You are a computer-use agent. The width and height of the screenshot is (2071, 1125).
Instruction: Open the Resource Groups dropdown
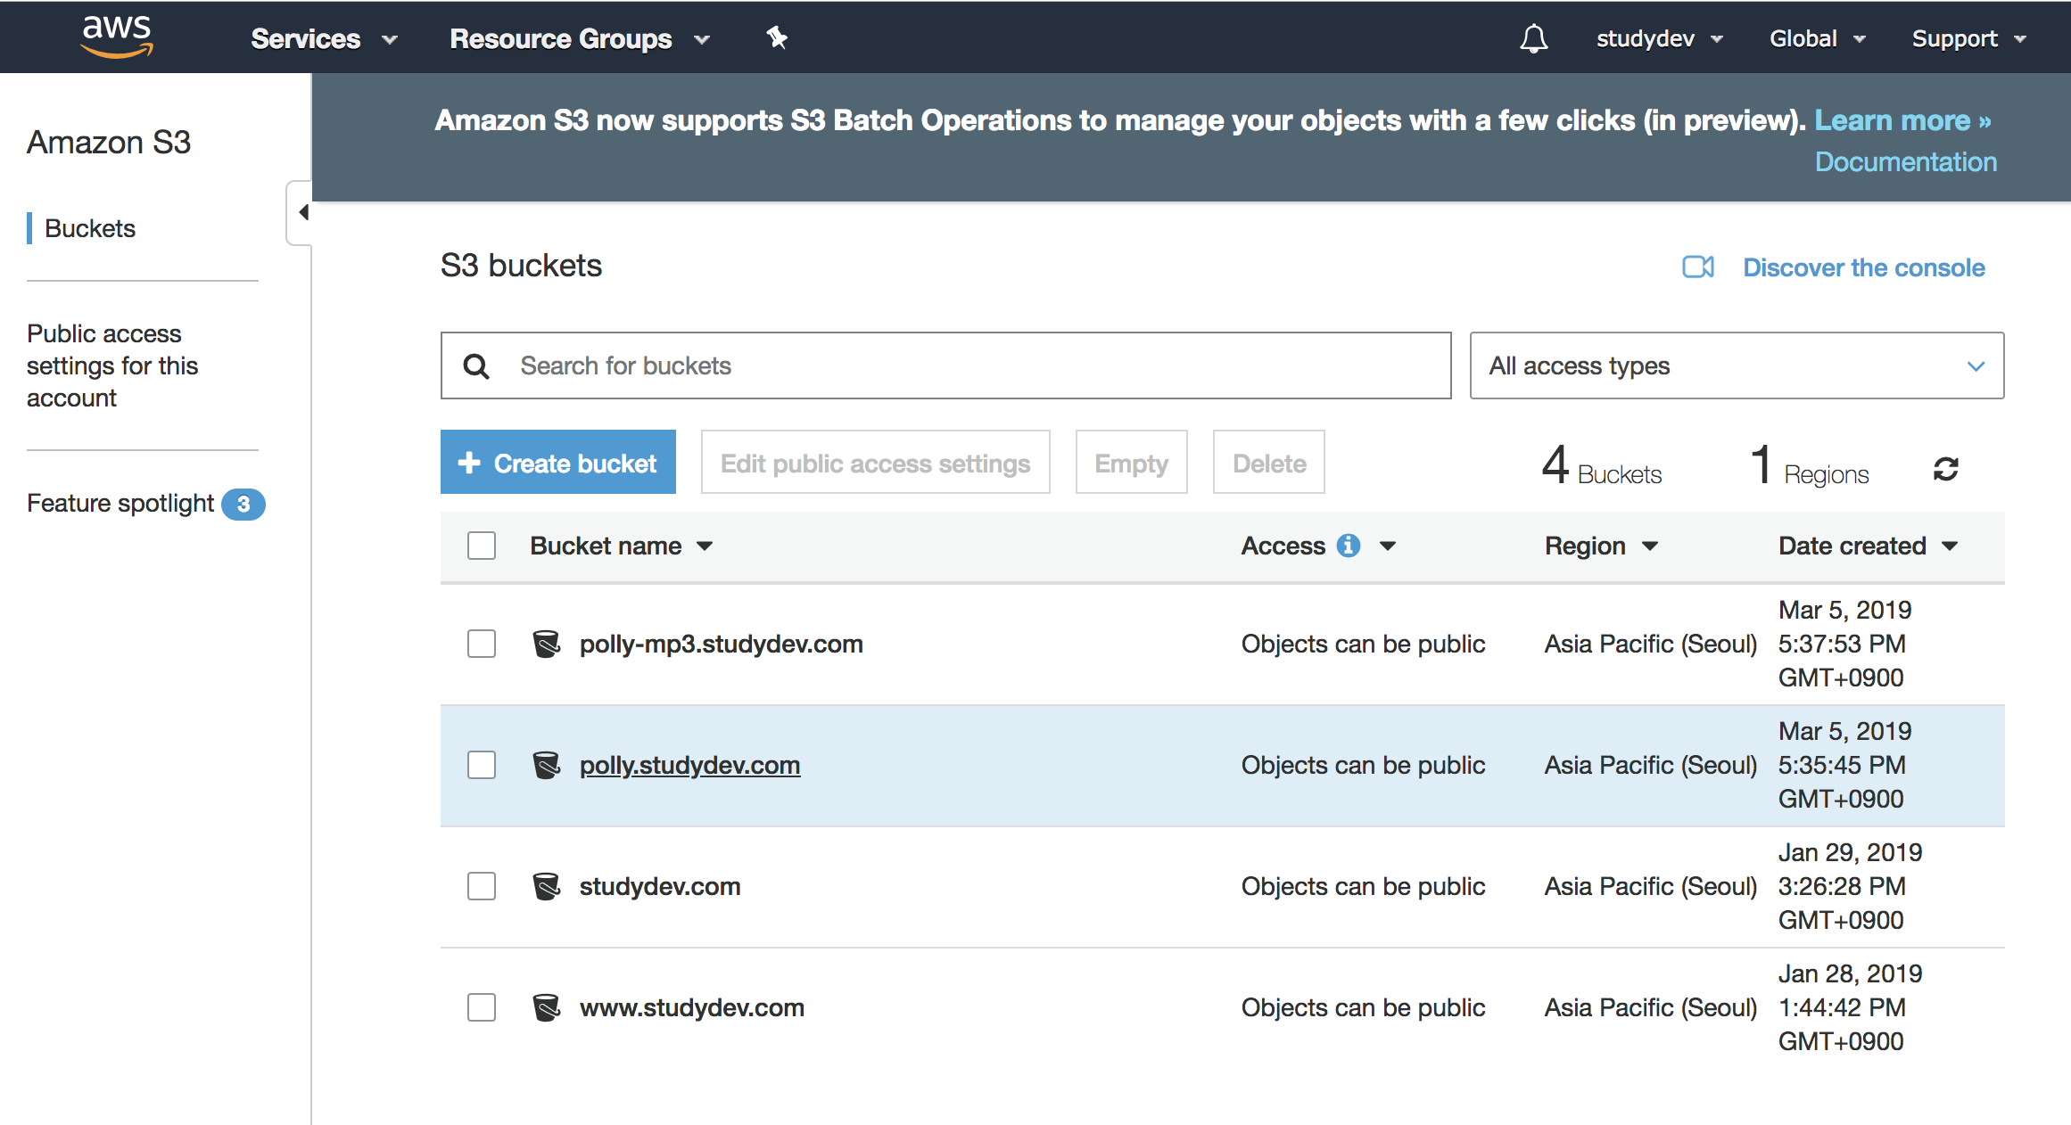coord(580,38)
